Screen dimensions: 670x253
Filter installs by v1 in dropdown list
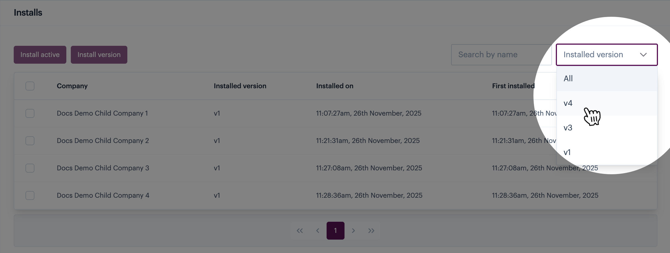pos(567,152)
